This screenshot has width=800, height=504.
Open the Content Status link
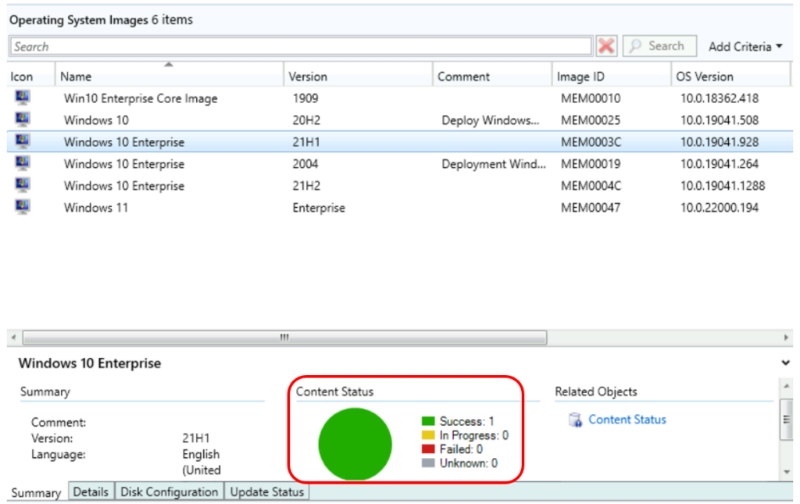[x=627, y=420]
